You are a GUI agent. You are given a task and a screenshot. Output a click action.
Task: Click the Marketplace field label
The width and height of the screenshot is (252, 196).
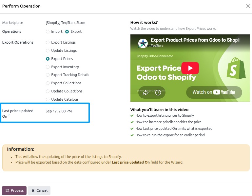tap(12, 23)
